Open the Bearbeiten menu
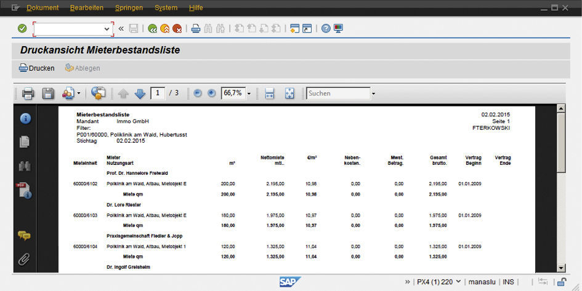The image size is (582, 291). [87, 8]
